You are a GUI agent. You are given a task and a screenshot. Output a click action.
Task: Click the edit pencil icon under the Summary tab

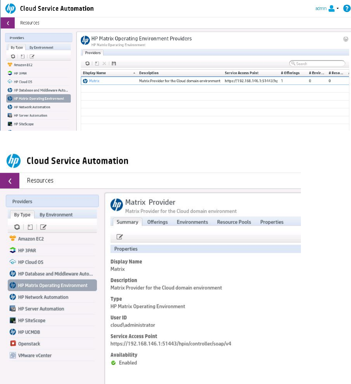point(120,237)
